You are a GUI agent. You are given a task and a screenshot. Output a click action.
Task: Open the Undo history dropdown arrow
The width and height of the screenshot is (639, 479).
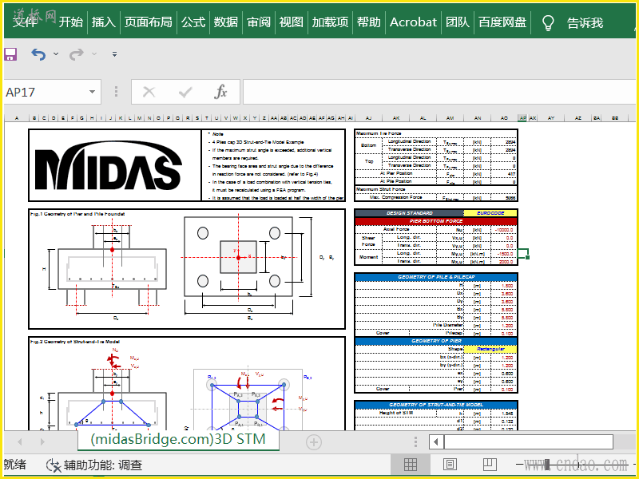(x=56, y=53)
